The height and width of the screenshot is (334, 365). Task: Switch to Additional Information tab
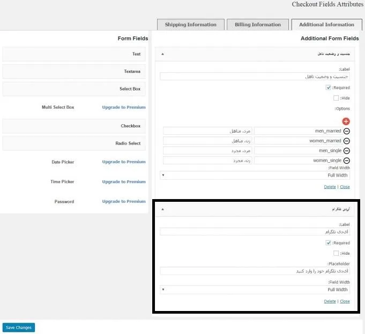(326, 25)
